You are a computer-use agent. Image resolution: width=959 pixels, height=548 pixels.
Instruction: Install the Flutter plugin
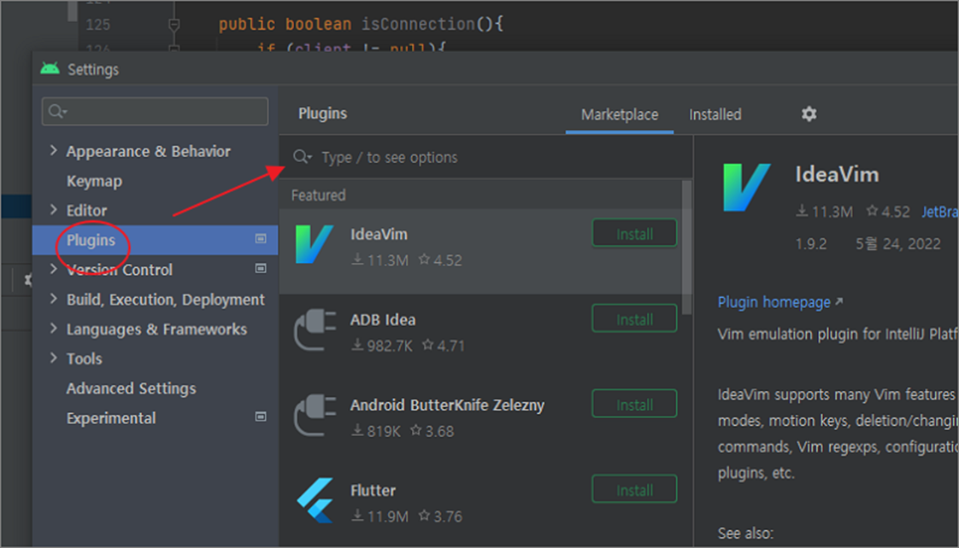tap(634, 490)
